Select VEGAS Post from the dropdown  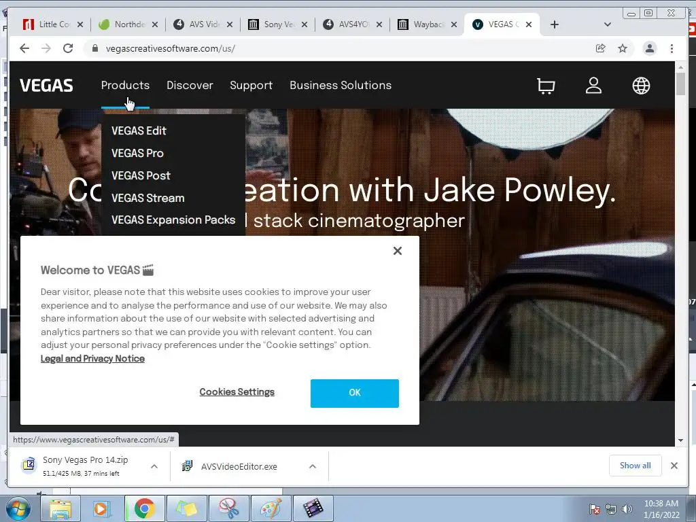point(141,175)
